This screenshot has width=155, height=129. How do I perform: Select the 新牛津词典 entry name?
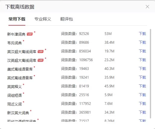tap(16, 34)
